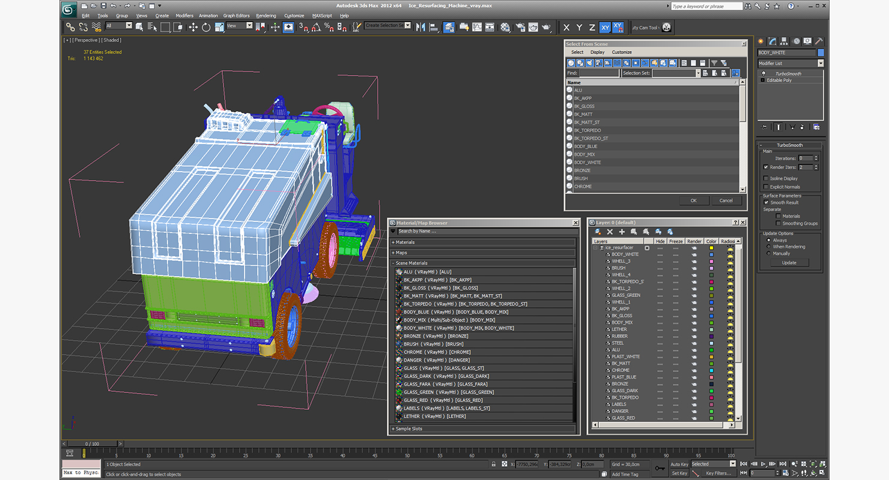Open the Hierarchy command panel tab
Image resolution: width=889 pixels, height=480 pixels.
(x=784, y=41)
